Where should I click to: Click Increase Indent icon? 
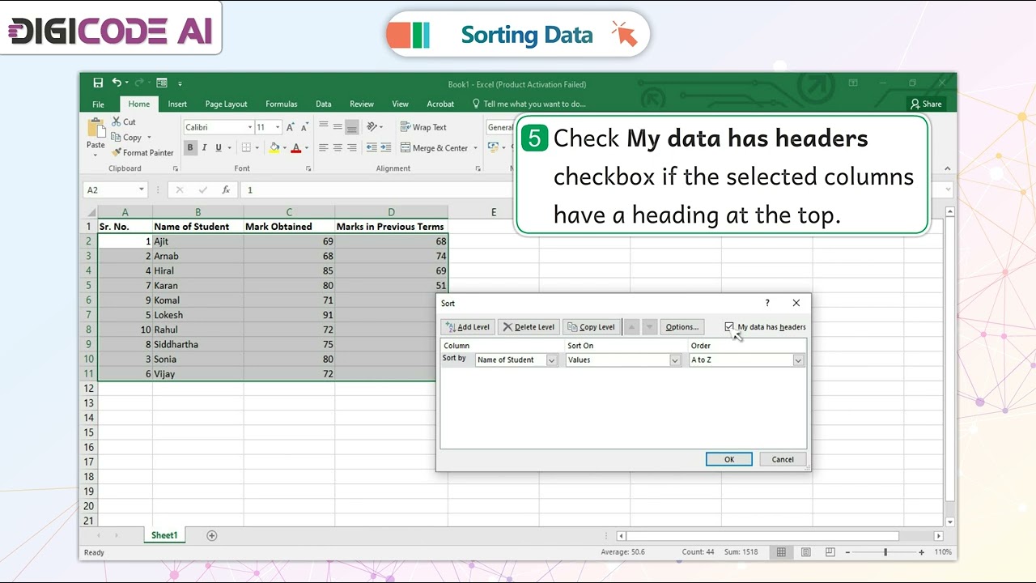point(385,147)
